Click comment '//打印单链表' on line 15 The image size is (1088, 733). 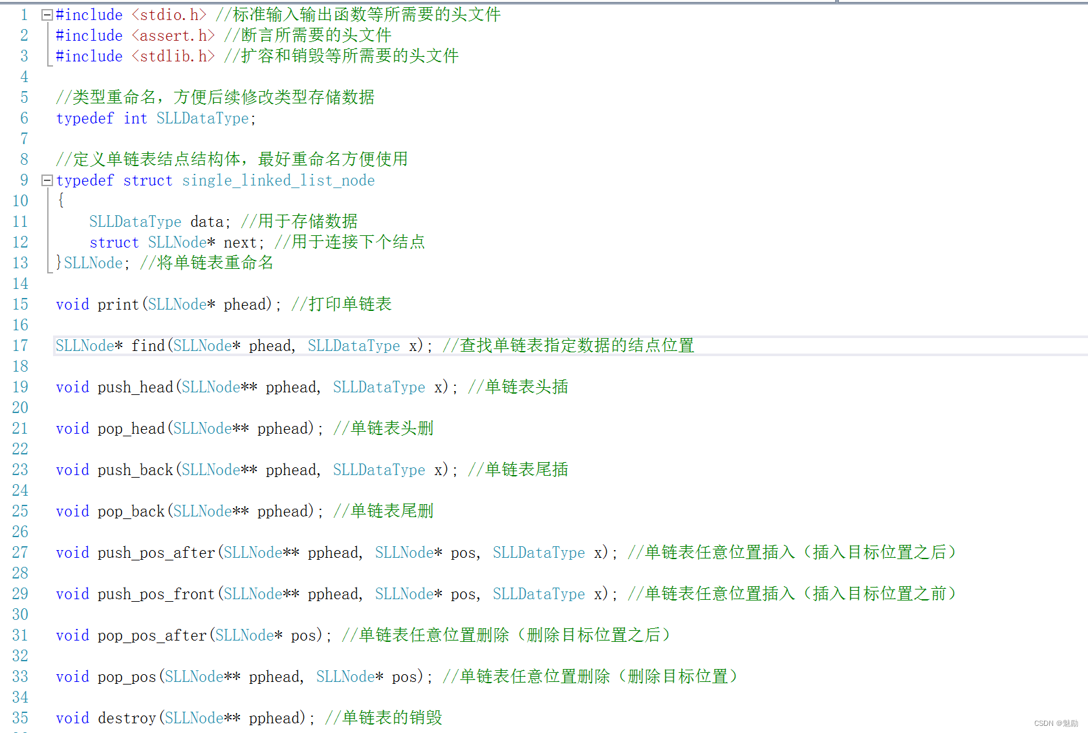pos(342,304)
